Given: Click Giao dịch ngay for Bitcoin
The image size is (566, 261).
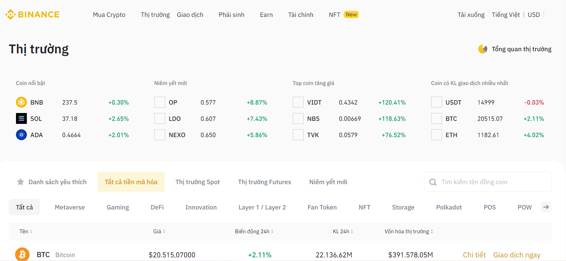Looking at the screenshot, I should coord(517,255).
